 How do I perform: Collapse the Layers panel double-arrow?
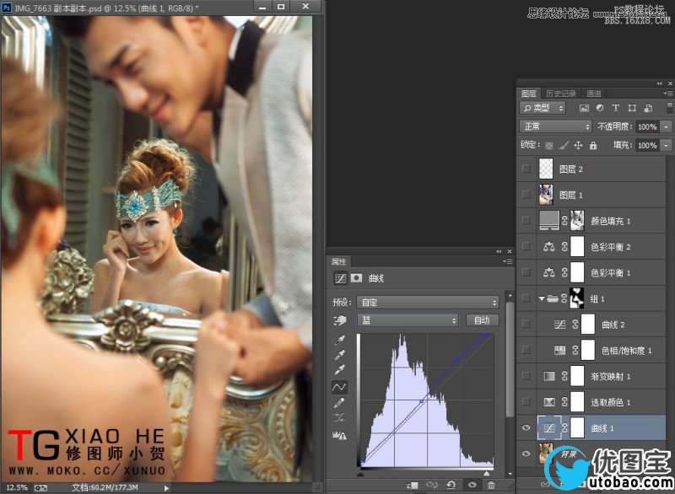pyautogui.click(x=660, y=83)
